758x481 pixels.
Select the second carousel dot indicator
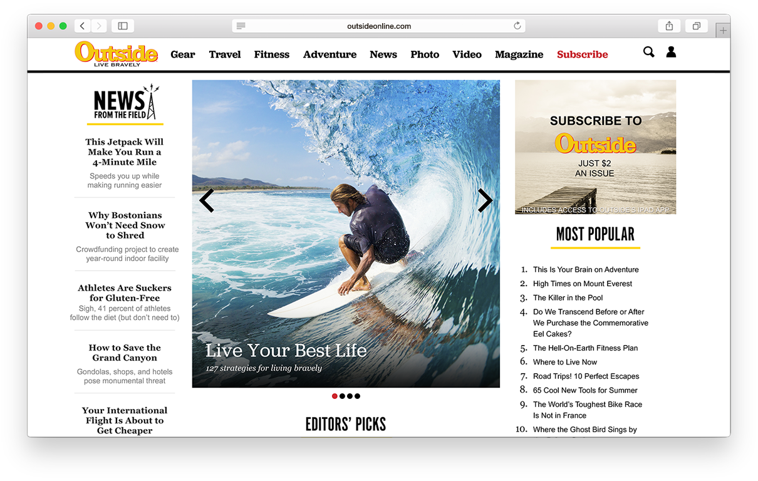pyautogui.click(x=342, y=396)
